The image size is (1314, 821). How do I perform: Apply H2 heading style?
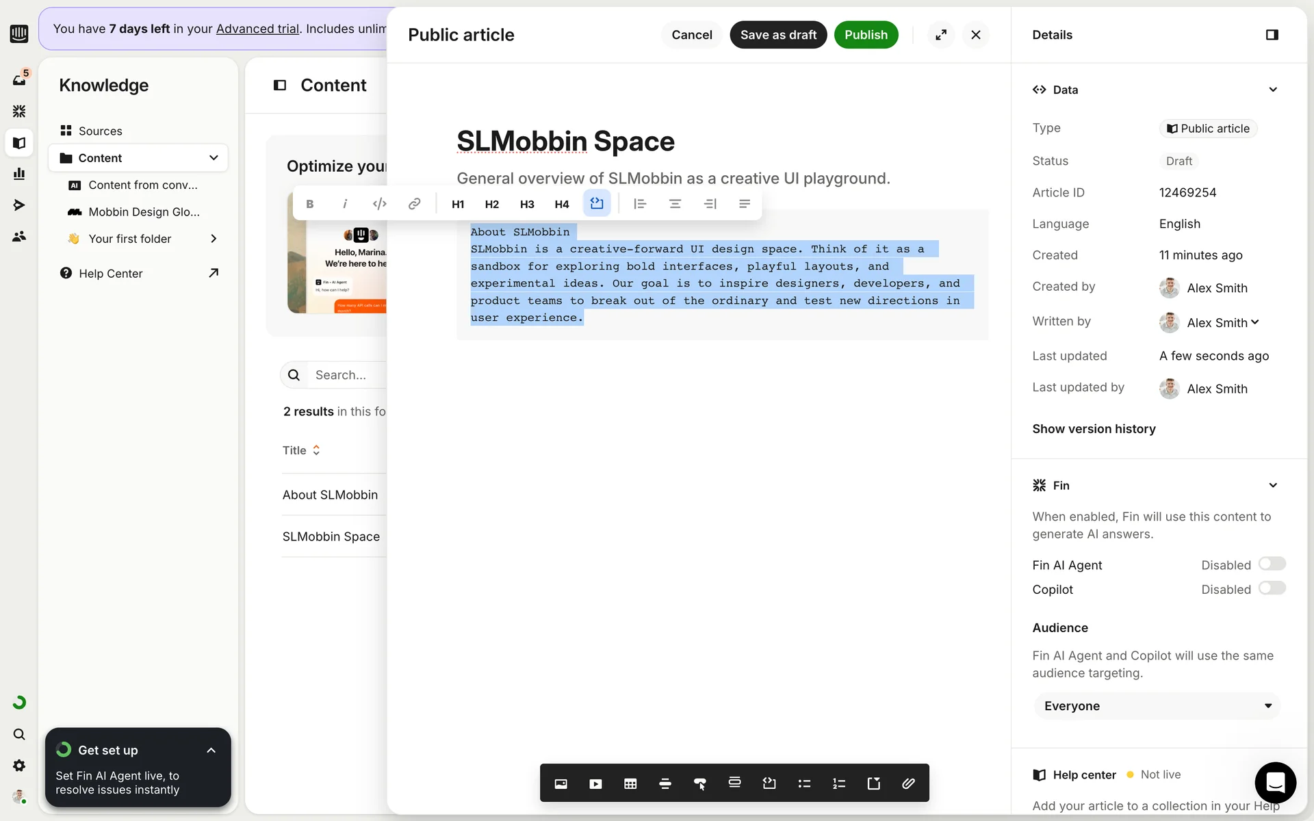coord(491,204)
